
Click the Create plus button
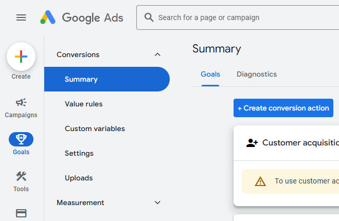pyautogui.click(x=21, y=57)
